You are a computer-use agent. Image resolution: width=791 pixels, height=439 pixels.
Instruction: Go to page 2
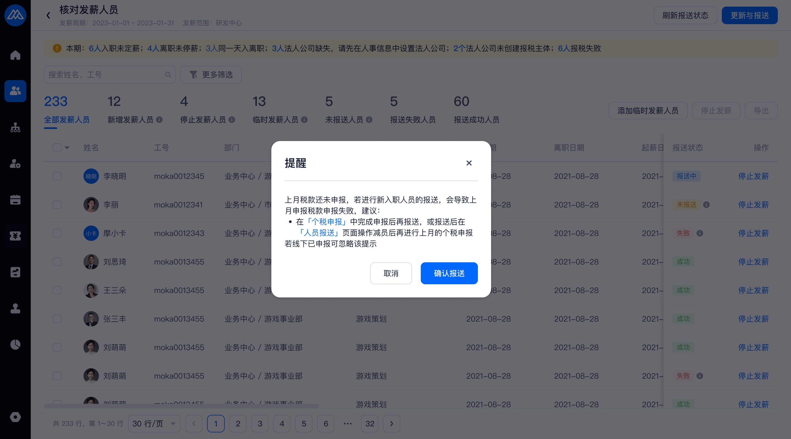pyautogui.click(x=238, y=424)
